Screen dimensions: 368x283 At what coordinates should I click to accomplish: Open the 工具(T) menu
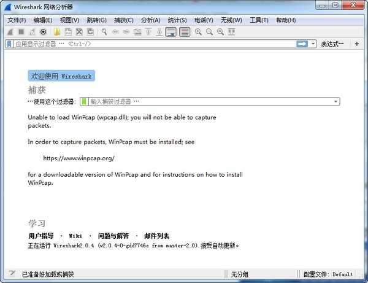[259, 20]
